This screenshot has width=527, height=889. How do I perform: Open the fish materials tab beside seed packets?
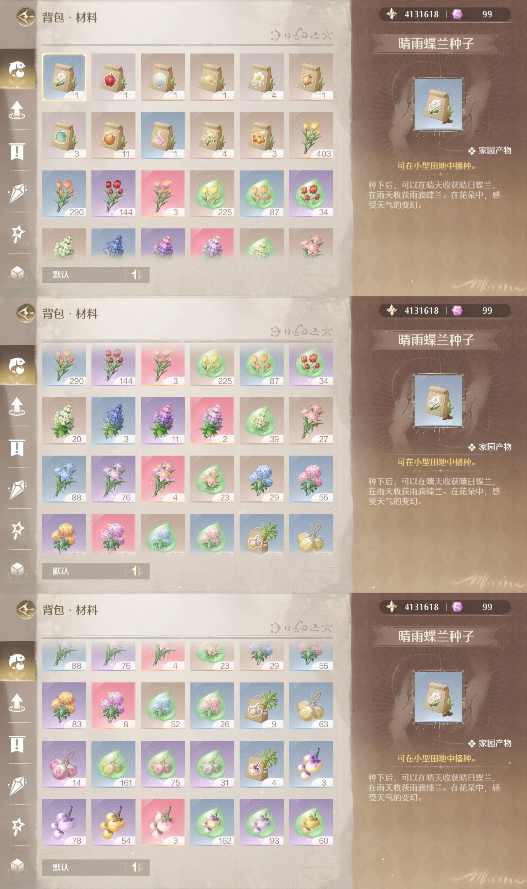point(17,69)
